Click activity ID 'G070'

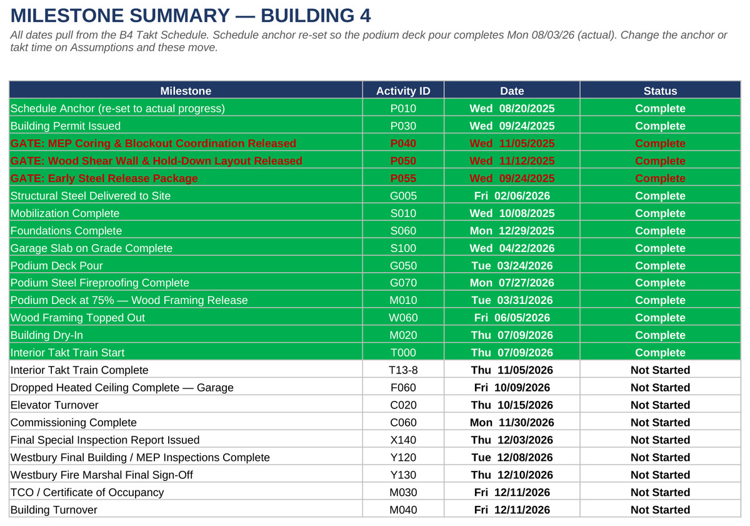(403, 283)
